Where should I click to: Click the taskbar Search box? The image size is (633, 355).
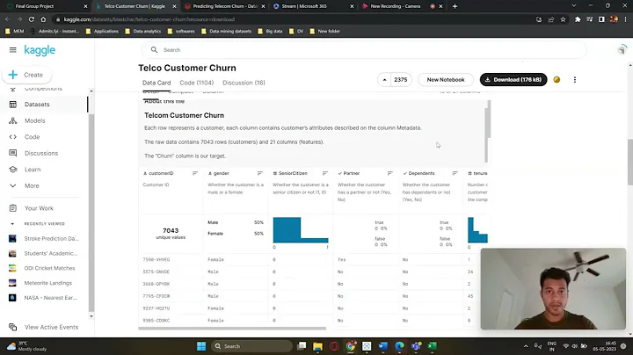pyautogui.click(x=251, y=346)
